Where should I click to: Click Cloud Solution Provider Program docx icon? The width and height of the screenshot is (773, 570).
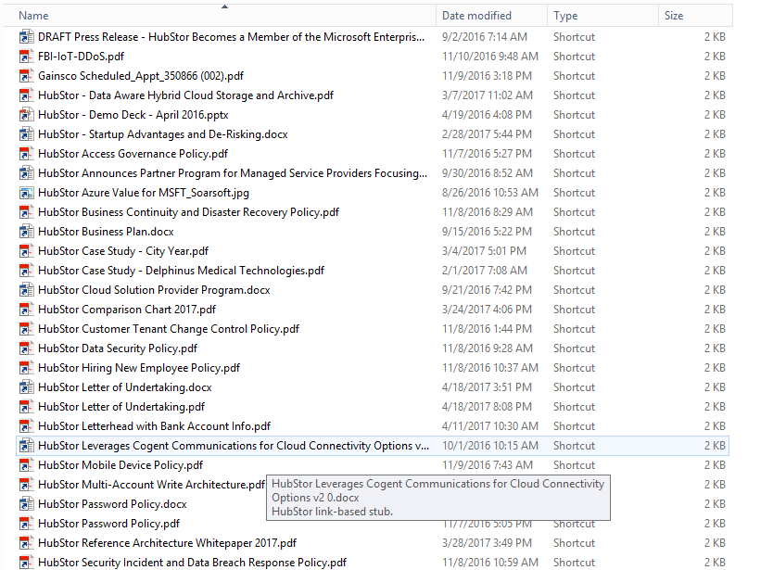tap(26, 290)
